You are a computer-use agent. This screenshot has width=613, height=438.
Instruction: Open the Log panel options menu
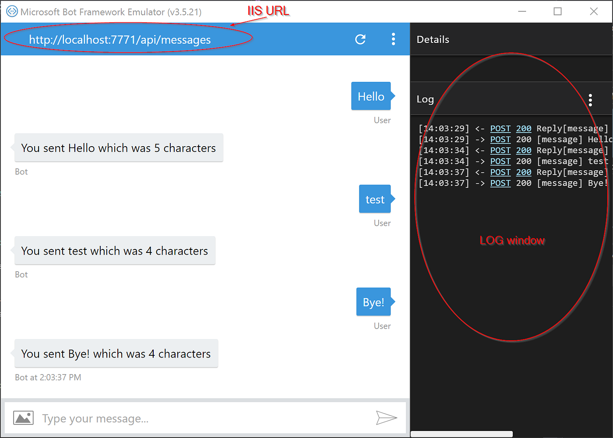coord(590,100)
